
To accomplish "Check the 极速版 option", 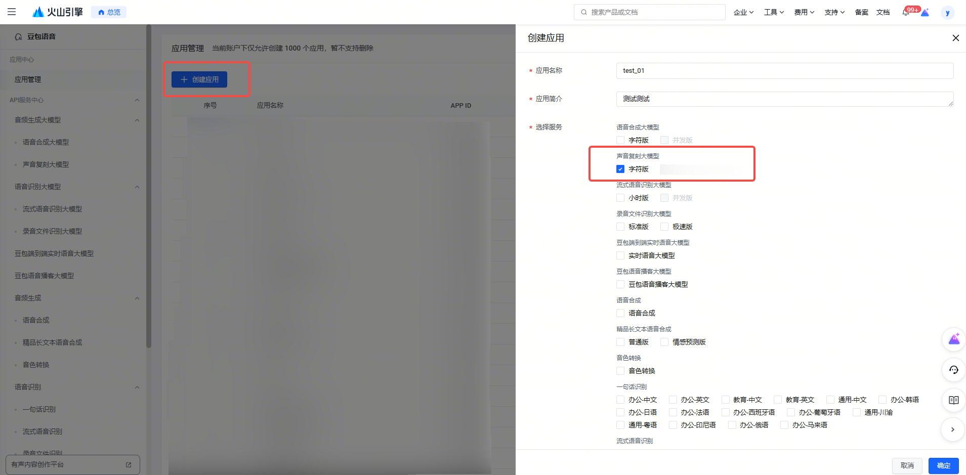I will (x=664, y=227).
